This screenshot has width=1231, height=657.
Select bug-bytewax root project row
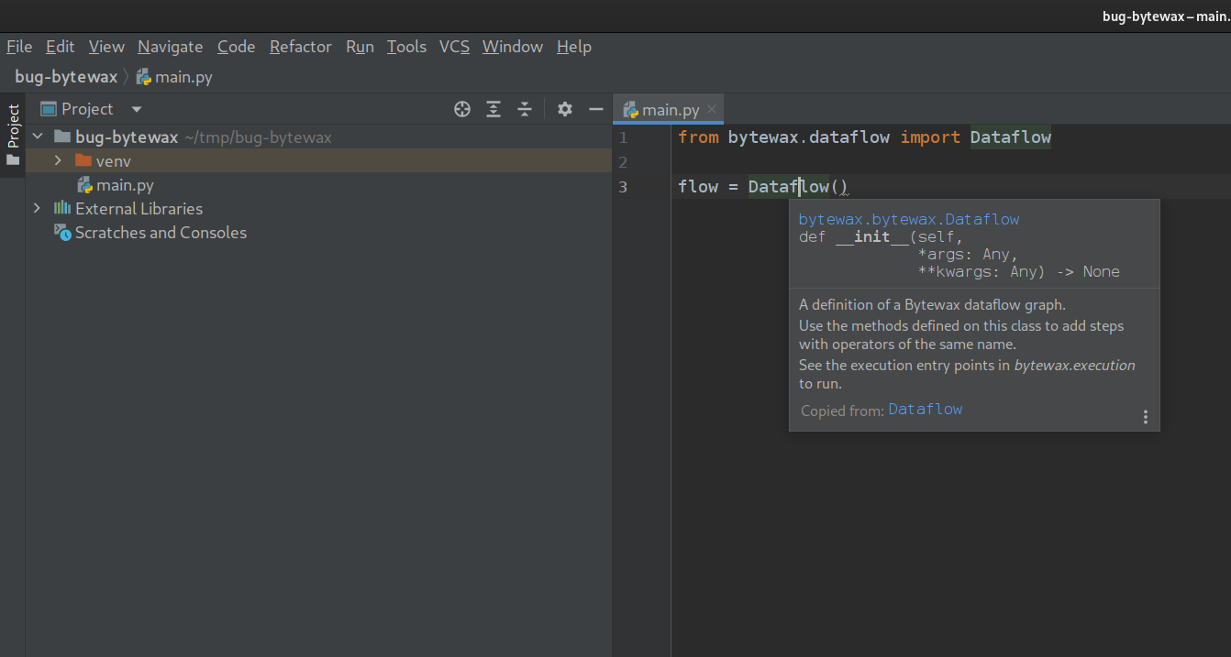tap(318, 137)
